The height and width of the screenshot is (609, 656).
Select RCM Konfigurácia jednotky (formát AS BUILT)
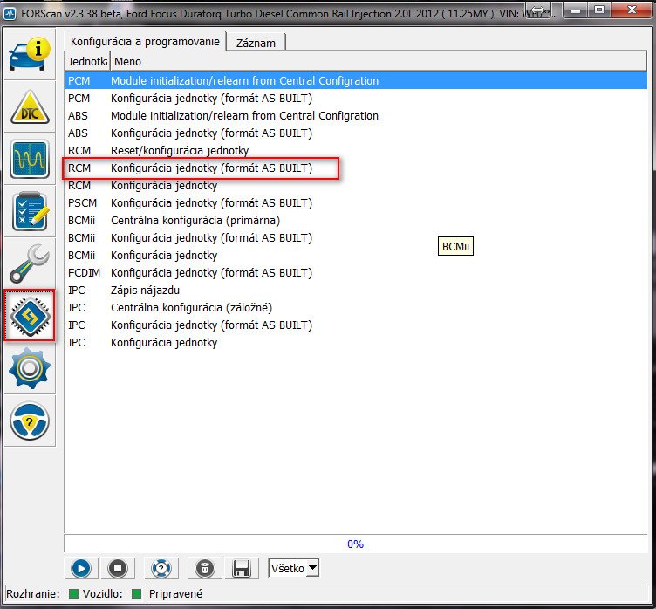[210, 168]
